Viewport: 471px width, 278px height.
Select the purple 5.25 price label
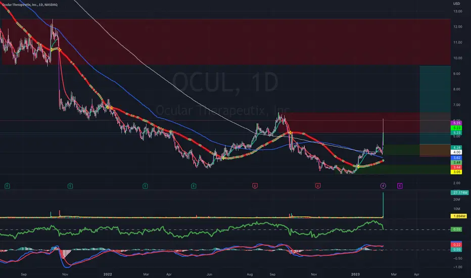pos(457,123)
